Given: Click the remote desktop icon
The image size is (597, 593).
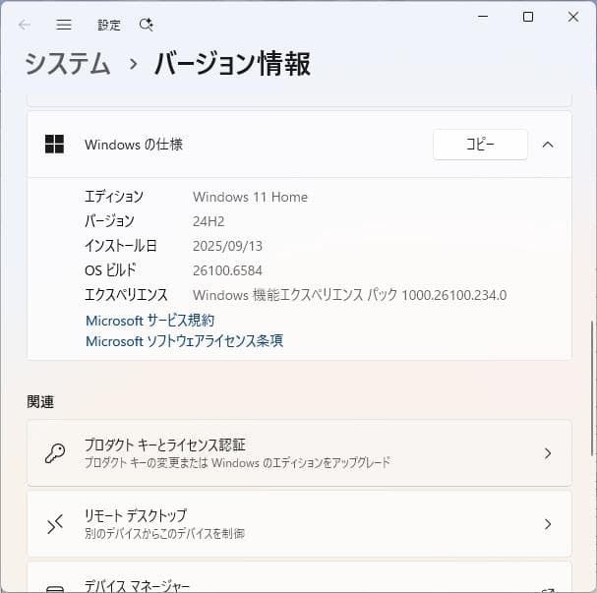Looking at the screenshot, I should coord(55,524).
